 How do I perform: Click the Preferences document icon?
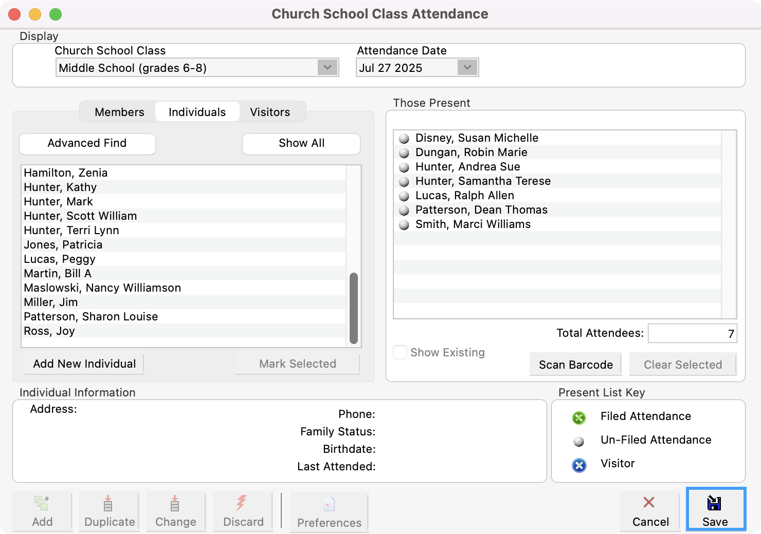pos(329,504)
